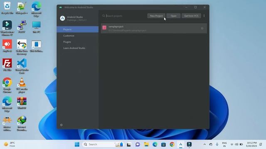Select desktop shortcut beside Stellar Data Recovery
The image size is (266, 149).
[x=36, y=46]
